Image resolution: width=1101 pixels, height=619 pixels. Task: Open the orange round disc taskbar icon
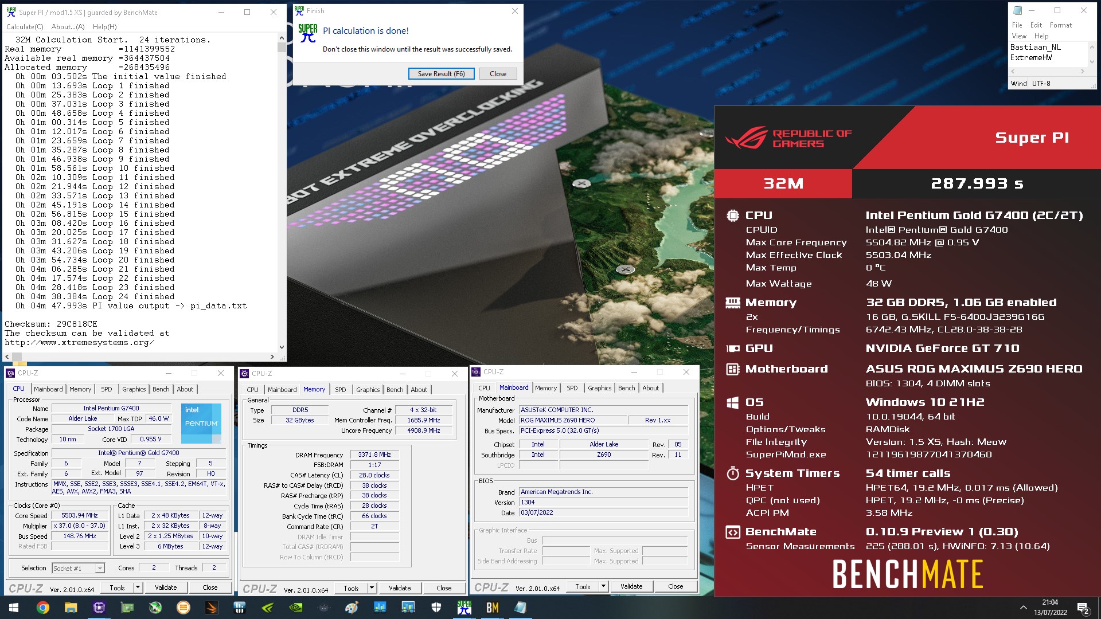[183, 608]
